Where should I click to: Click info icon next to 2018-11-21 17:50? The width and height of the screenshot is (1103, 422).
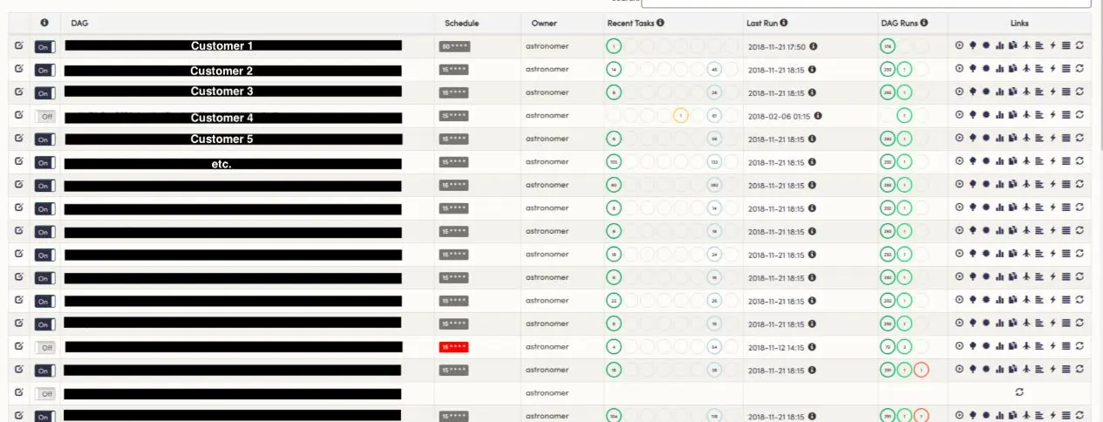coord(813,45)
